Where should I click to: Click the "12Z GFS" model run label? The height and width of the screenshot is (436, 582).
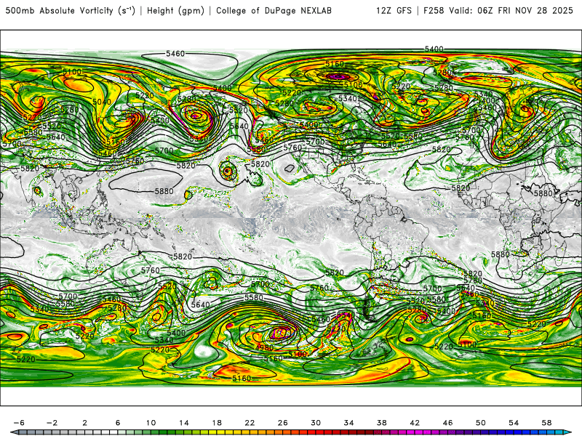click(394, 11)
